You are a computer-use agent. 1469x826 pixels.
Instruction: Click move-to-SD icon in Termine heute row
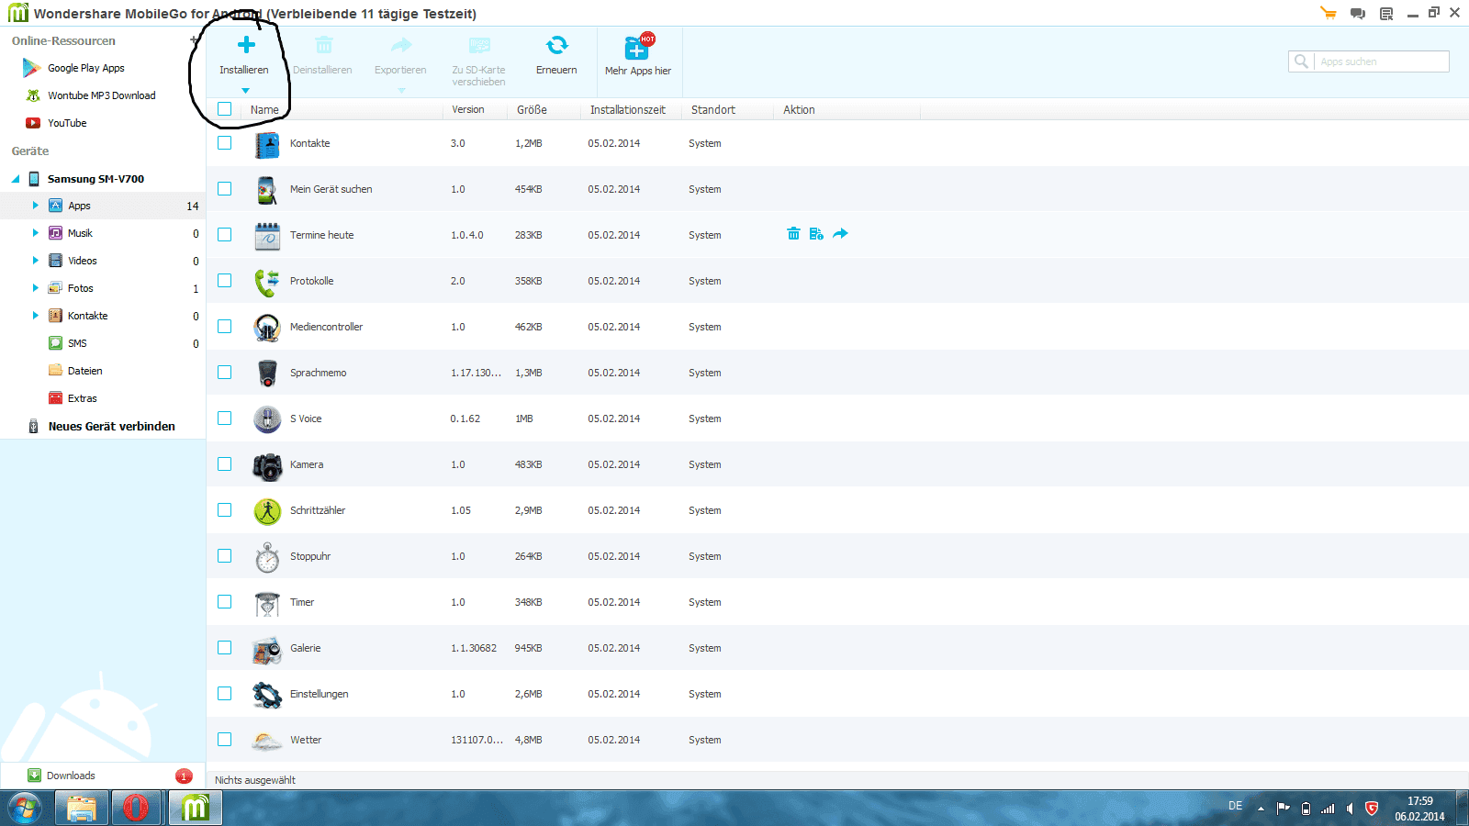pos(816,234)
